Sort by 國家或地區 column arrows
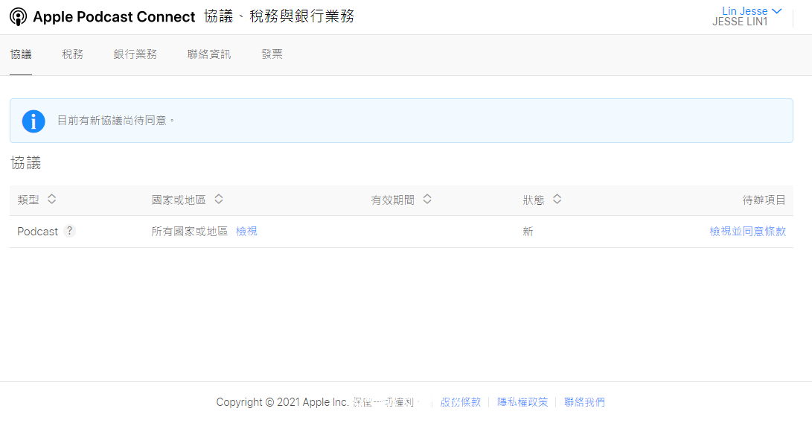The image size is (812, 423). coord(219,199)
